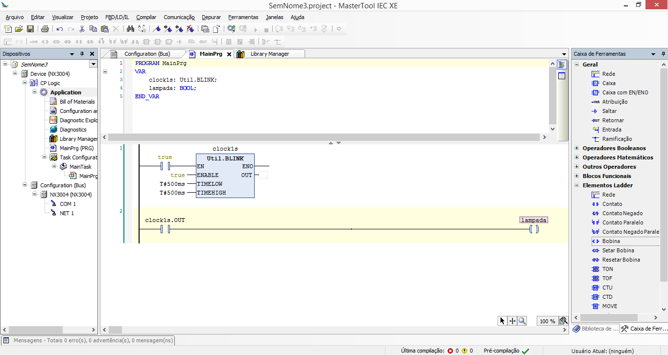Select the magnifier zoom tool in the editor
The image size is (668, 355).
point(523,321)
